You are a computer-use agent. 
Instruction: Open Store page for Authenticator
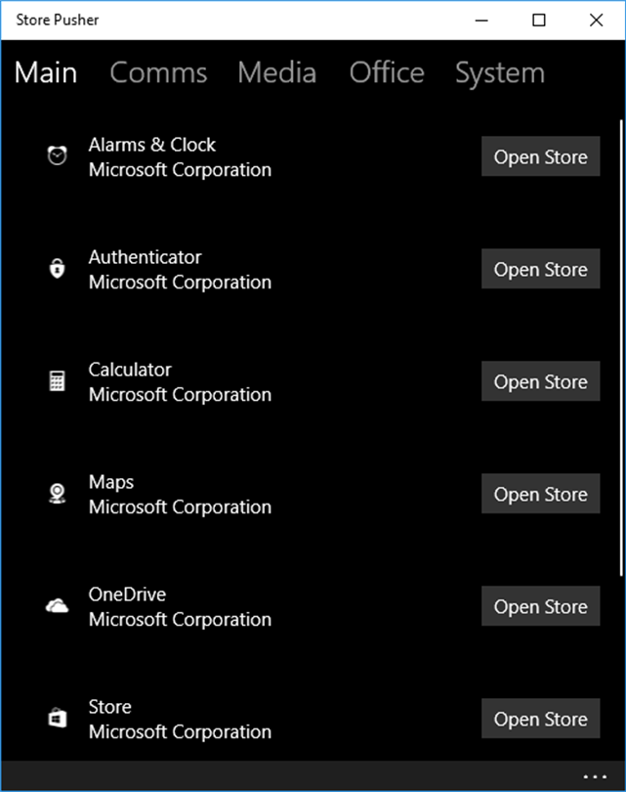click(540, 270)
